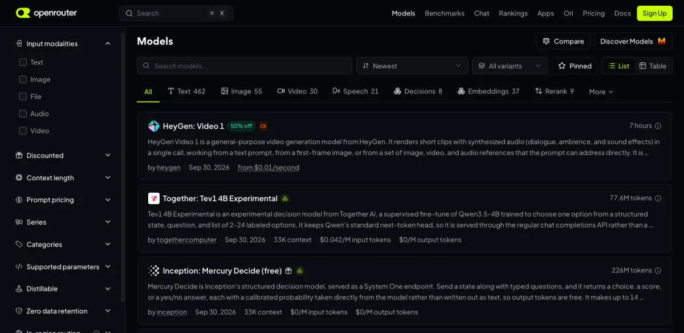Open Benchmarks in the top navigation
This screenshot has height=333, width=684.
[x=445, y=13]
